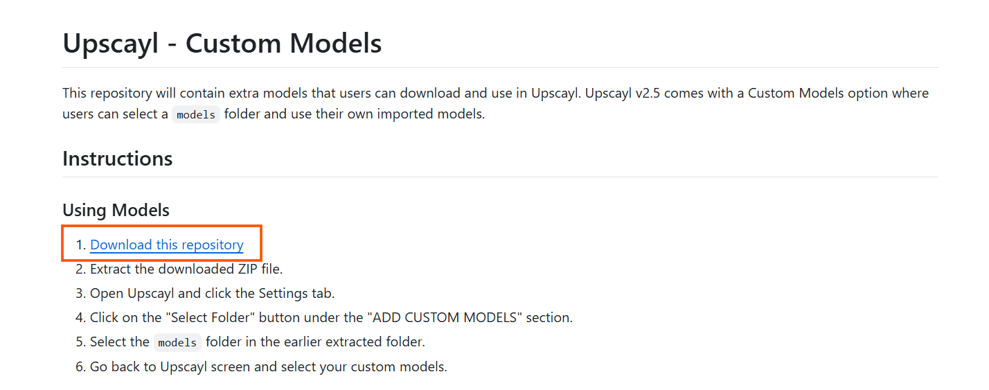Click the divider line under Instructions heading
Image resolution: width=989 pixels, height=390 pixels.
[x=500, y=177]
